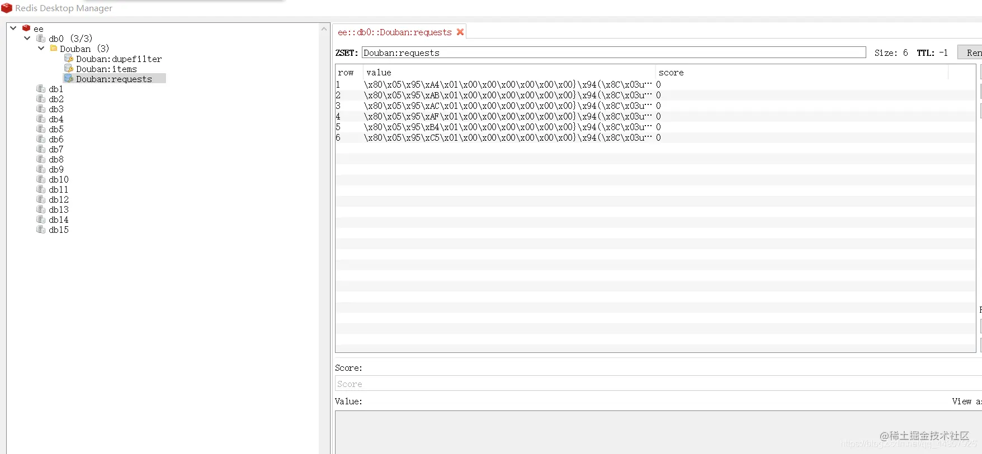This screenshot has height=454, width=982.
Task: Edit the ZSET key name field
Action: point(614,52)
